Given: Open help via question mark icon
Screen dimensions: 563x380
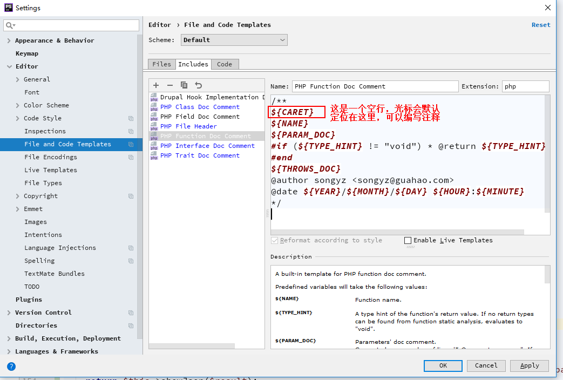Looking at the screenshot, I should click(x=11, y=366).
